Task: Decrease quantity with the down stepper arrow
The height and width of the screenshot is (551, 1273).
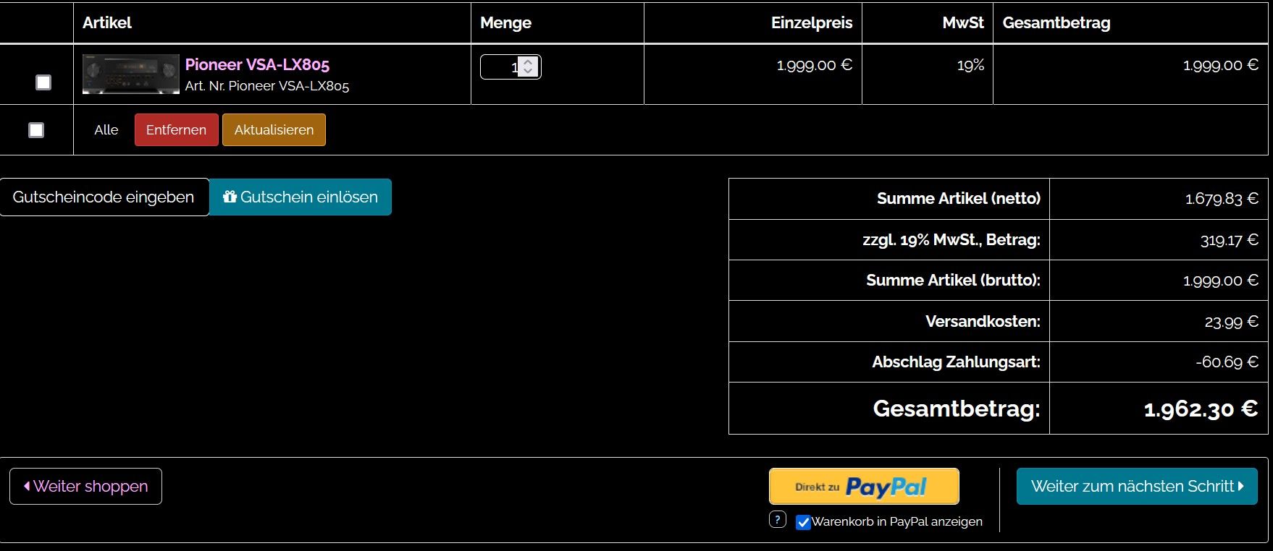Action: pyautogui.click(x=529, y=72)
